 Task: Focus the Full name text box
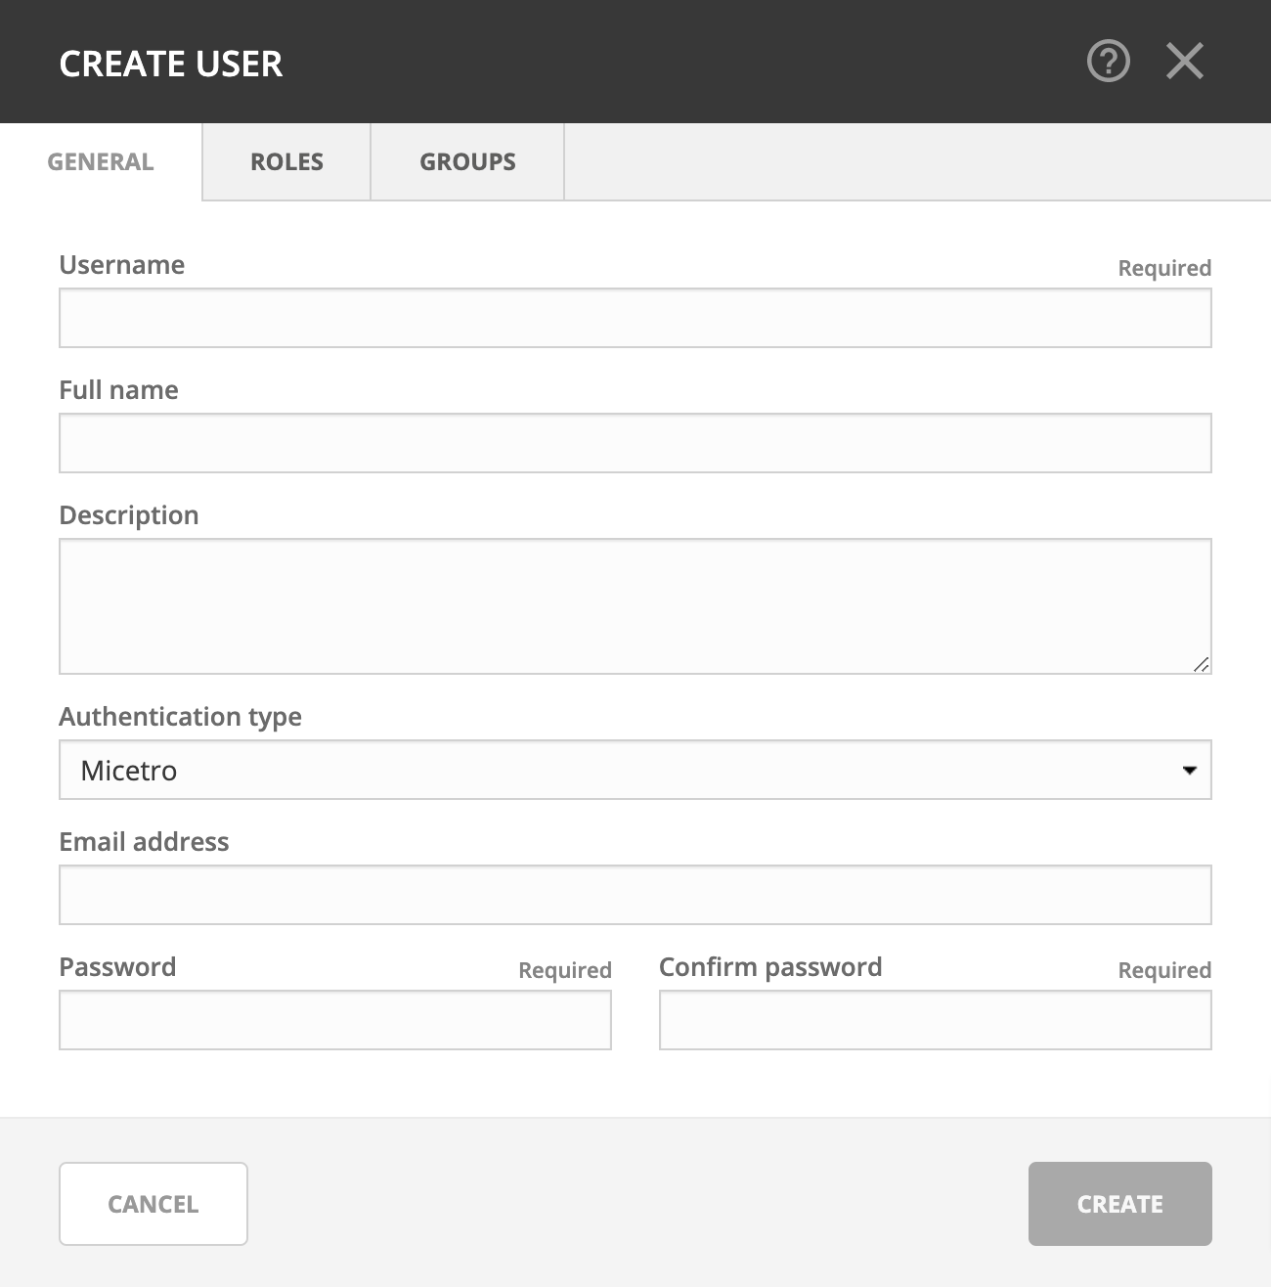[x=635, y=443]
